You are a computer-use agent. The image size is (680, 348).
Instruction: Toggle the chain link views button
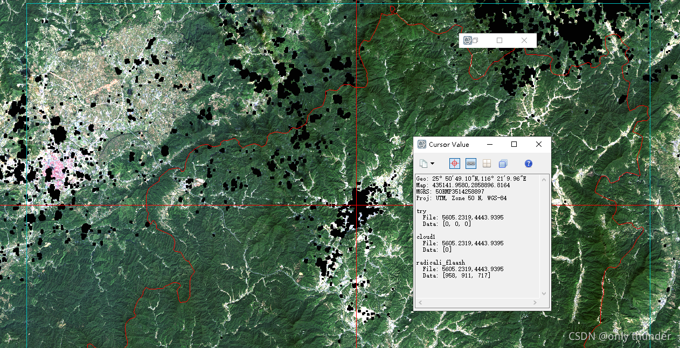tap(471, 164)
